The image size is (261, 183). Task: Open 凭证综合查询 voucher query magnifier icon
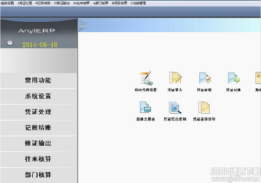pyautogui.click(x=175, y=108)
